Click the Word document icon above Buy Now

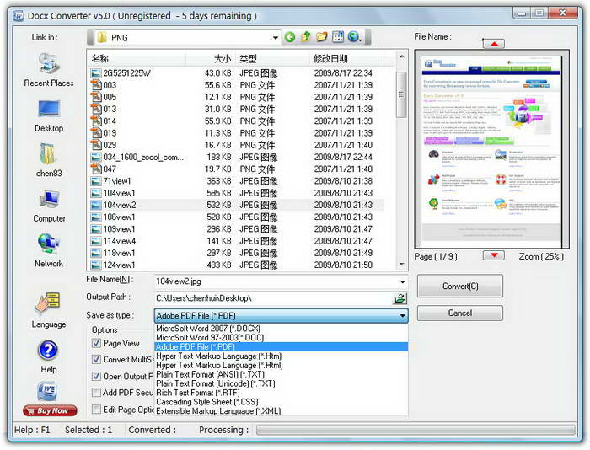(47, 391)
